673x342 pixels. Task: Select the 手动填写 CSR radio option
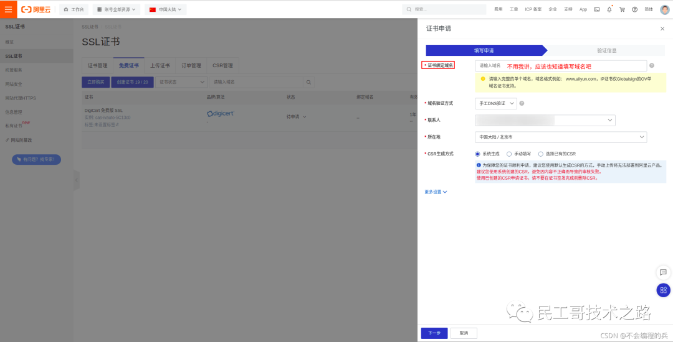pos(509,154)
